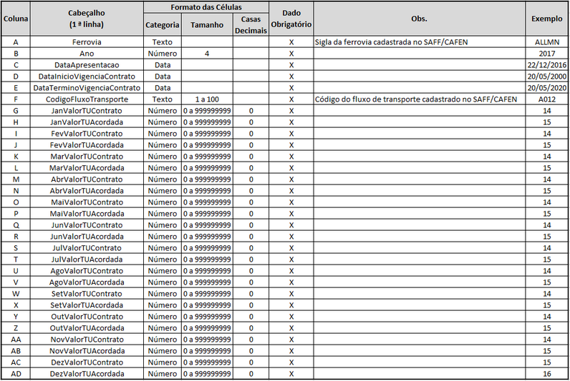Select 'Data' category in DataApresentacao row
The image size is (570, 381).
(162, 65)
